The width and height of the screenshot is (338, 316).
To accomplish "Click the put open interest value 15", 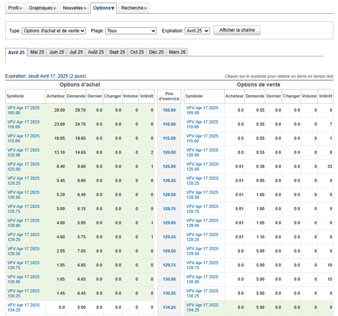I will click(330, 279).
